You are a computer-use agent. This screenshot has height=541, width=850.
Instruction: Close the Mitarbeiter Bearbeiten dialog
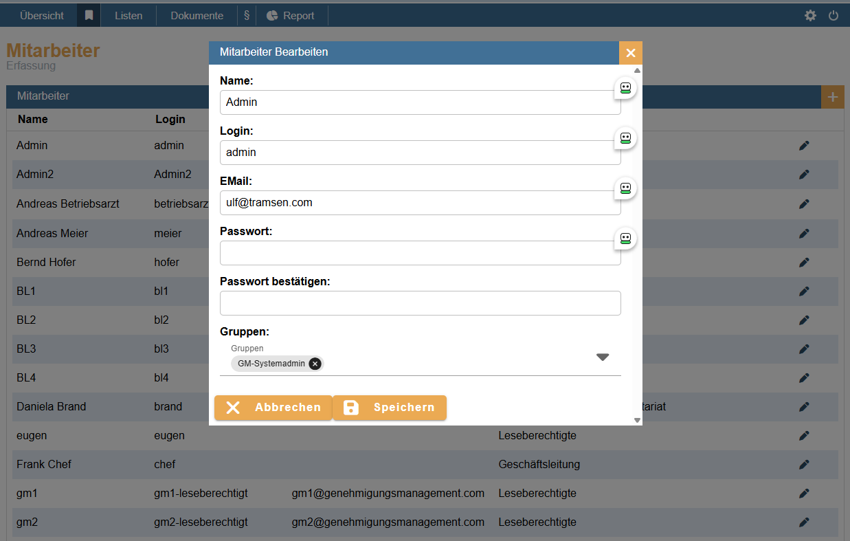click(630, 53)
